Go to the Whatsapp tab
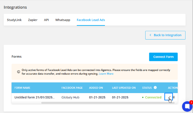Image resolution: width=193 pixels, height=113 pixels. click(x=63, y=20)
